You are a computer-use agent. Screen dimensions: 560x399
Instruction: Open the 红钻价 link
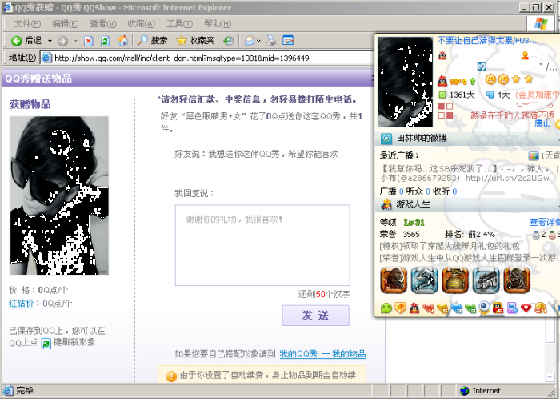tap(21, 304)
